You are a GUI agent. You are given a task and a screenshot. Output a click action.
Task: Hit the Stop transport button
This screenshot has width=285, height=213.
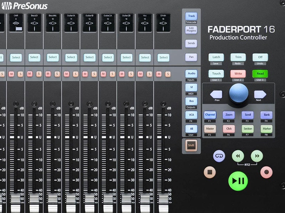209,172
